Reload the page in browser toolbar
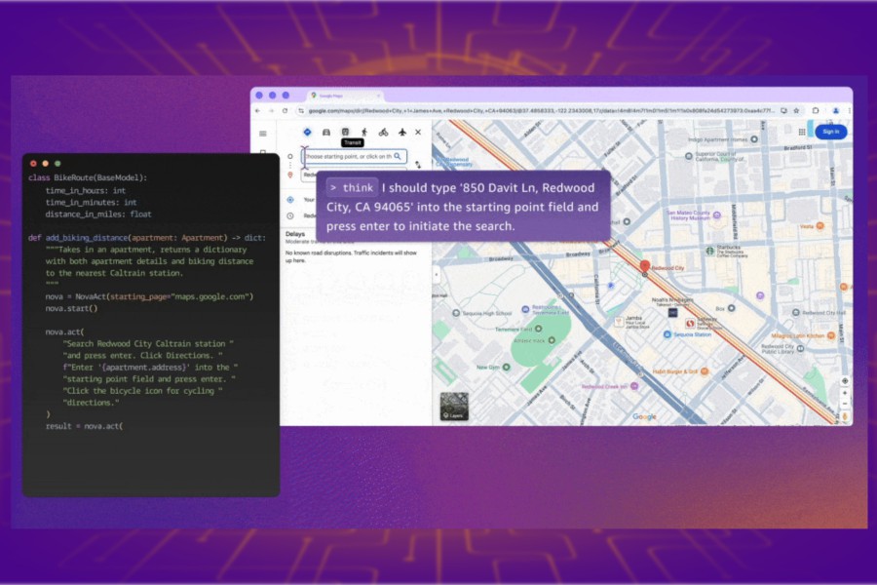Viewport: 877px width, 585px height. click(285, 111)
